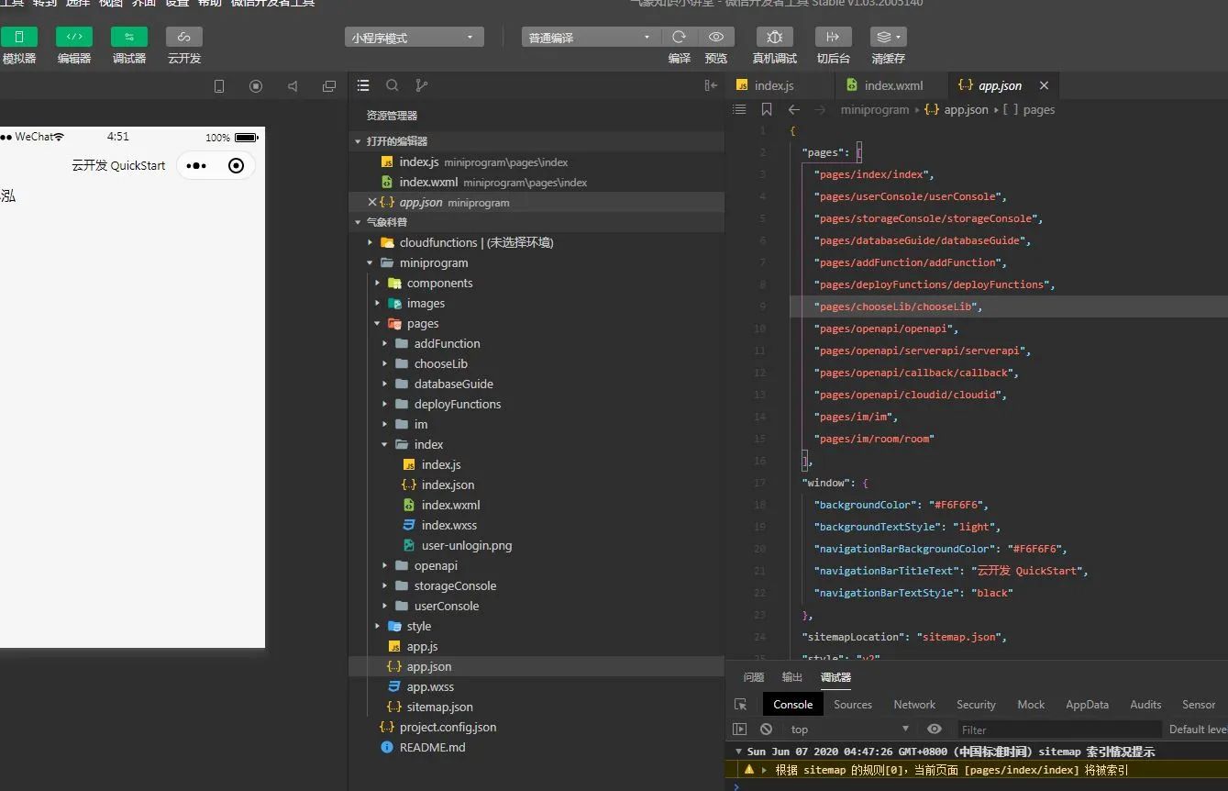The width and height of the screenshot is (1228, 791).
Task: Click the switch to background icon
Action: click(833, 37)
